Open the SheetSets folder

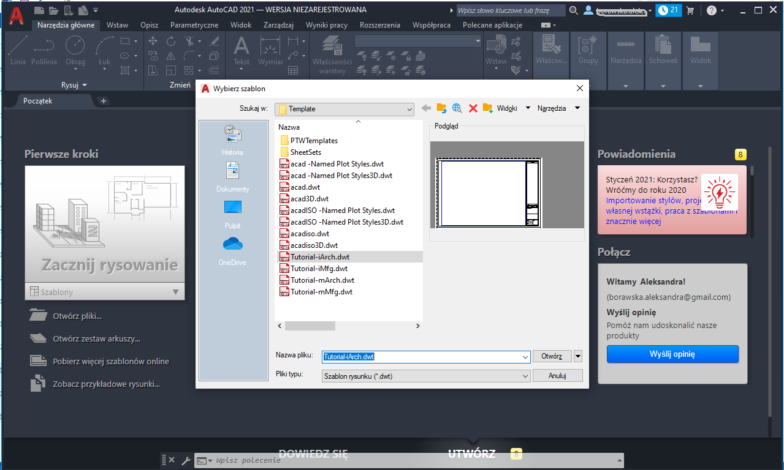[x=306, y=152]
